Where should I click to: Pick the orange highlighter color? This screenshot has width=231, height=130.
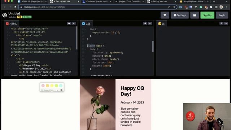[x=47, y=86]
